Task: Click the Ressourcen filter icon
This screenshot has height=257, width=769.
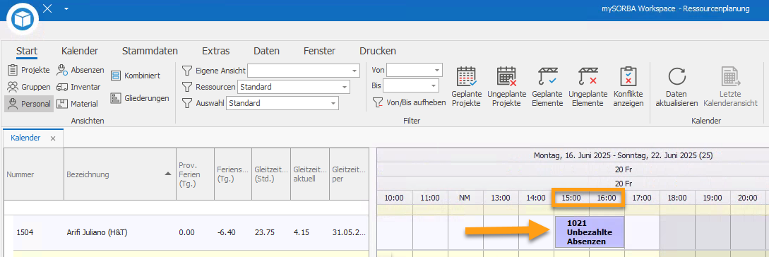Action: click(x=186, y=87)
